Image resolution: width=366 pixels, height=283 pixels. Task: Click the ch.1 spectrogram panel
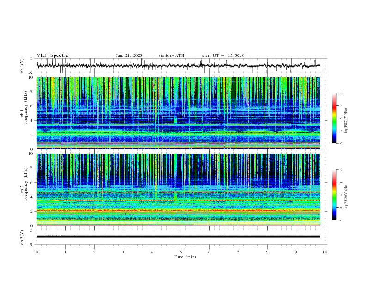(x=178, y=113)
